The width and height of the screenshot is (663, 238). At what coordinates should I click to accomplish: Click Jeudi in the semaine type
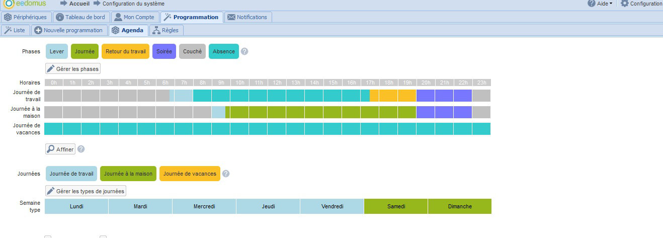click(268, 206)
